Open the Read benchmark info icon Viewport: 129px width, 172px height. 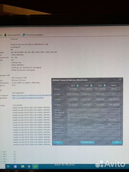pyautogui.click(x=77, y=86)
